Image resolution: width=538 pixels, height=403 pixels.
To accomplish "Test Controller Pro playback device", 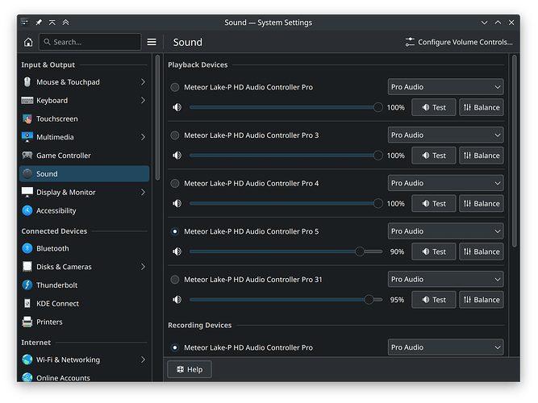I will pyautogui.click(x=434, y=107).
